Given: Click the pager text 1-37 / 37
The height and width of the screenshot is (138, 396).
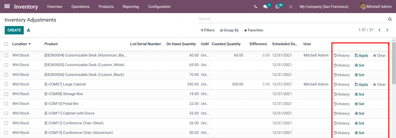Looking at the screenshot, I should (366, 30).
